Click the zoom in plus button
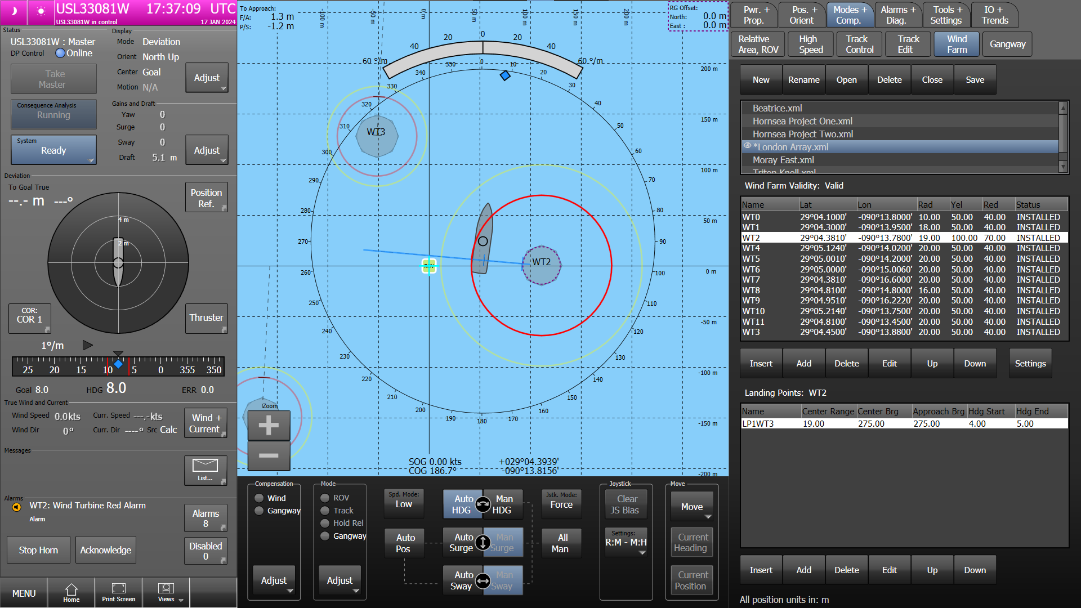This screenshot has height=608, width=1081. (x=269, y=425)
